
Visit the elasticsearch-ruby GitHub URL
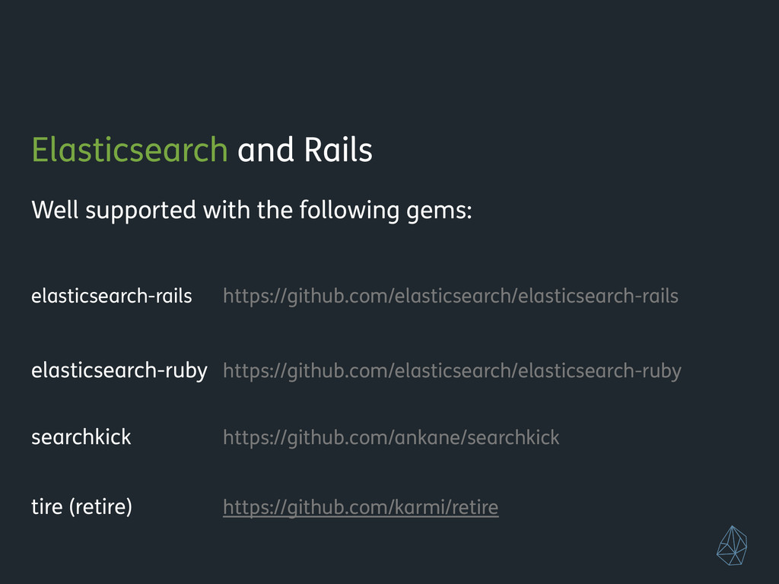pyautogui.click(x=452, y=371)
